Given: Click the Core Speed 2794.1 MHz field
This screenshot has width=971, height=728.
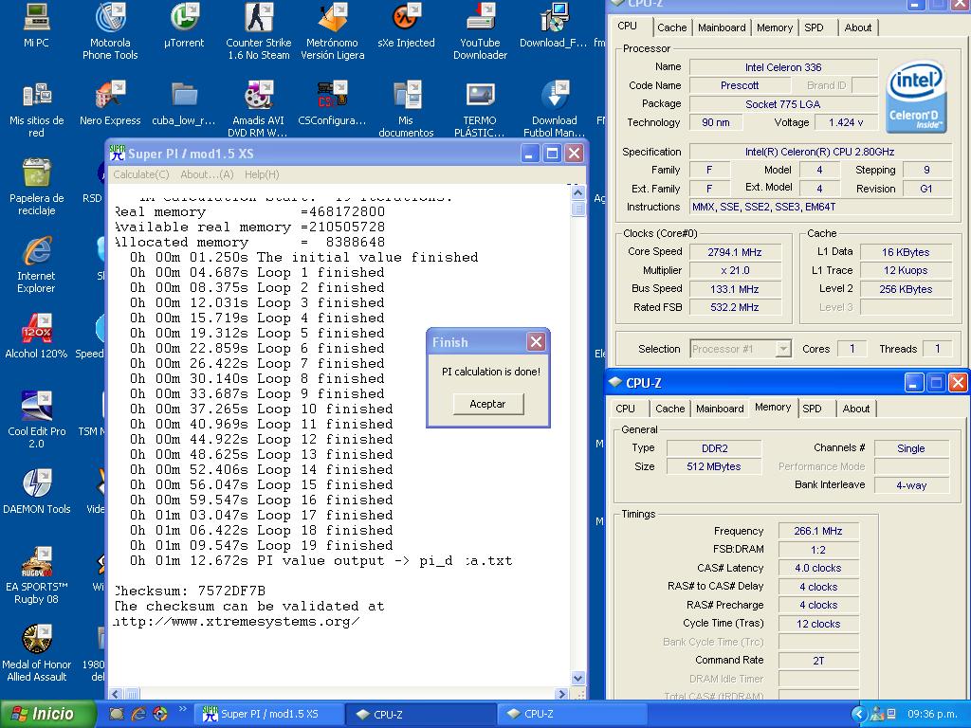Looking at the screenshot, I should [735, 252].
